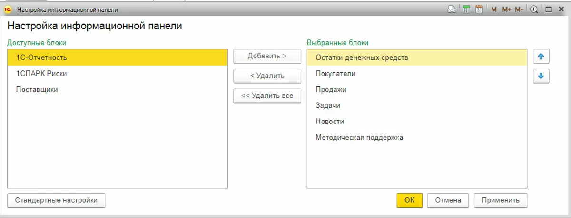Open the calendar icon in title bar
Image resolution: width=571 pixels, height=218 pixels.
pyautogui.click(x=479, y=9)
